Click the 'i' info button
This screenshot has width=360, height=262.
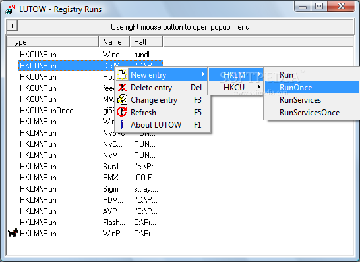point(12,25)
